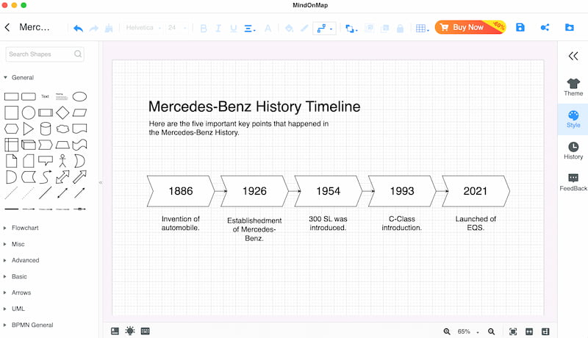The height and width of the screenshot is (338, 588).
Task: Expand the Flowchart shapes category
Action: (x=21, y=228)
